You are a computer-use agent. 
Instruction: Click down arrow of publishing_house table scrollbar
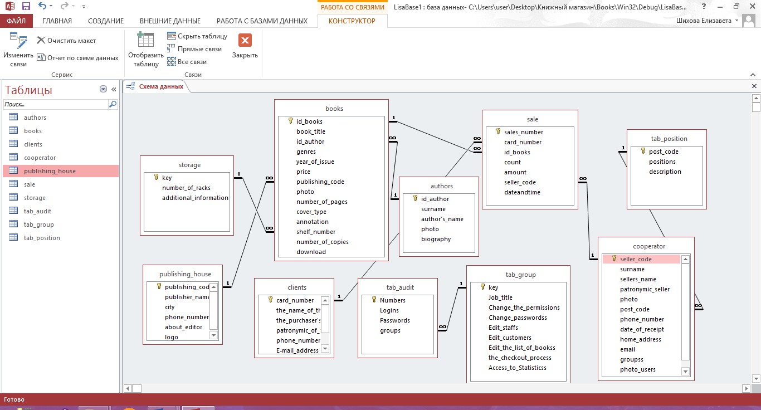point(213,335)
